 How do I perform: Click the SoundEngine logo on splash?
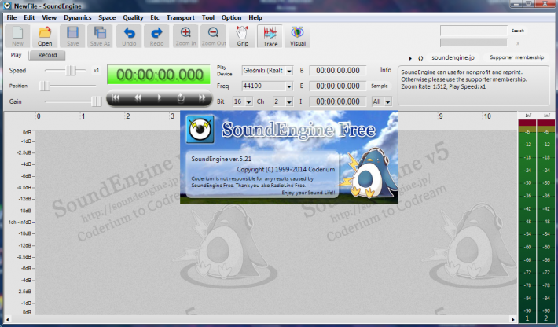[200, 129]
